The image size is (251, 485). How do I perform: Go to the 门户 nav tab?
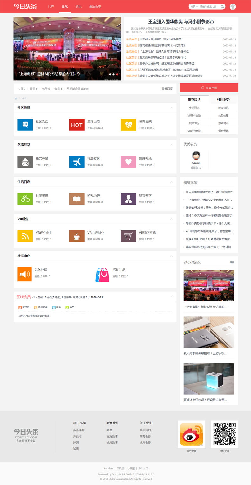51,6
